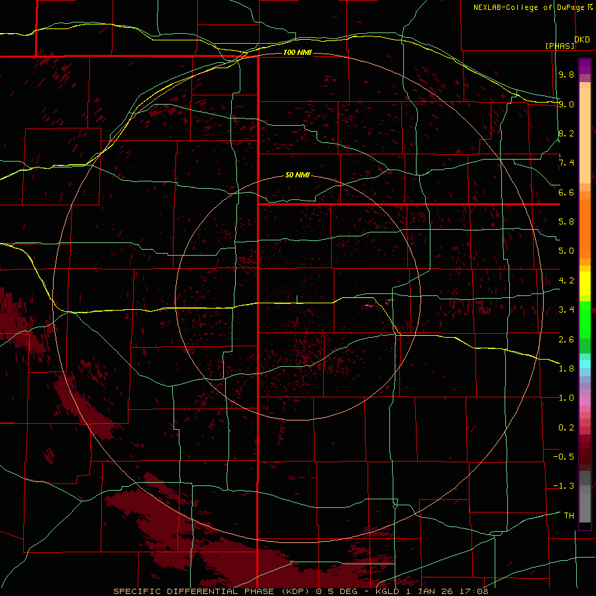596x596 pixels.
Task: Click the 50 NMI range ring label
Action: pyautogui.click(x=297, y=175)
